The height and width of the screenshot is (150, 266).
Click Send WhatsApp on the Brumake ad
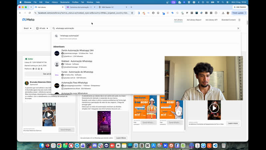click(66, 130)
